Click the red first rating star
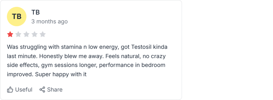Viewport: 273px width, 100px height. 10,34
